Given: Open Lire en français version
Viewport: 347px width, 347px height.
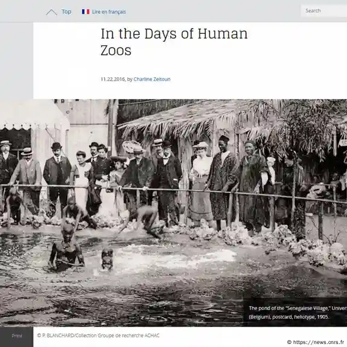Looking at the screenshot, I should coord(109,12).
